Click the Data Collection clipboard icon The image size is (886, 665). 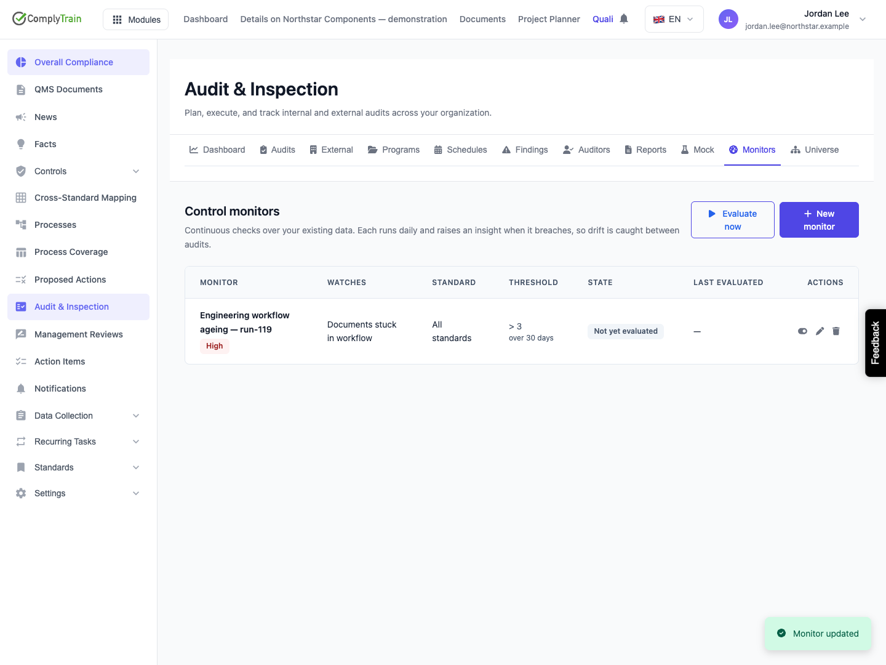(x=21, y=416)
